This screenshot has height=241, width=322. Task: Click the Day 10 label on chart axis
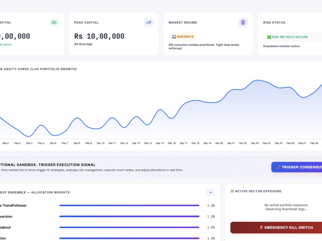pyautogui.click(x=100, y=143)
